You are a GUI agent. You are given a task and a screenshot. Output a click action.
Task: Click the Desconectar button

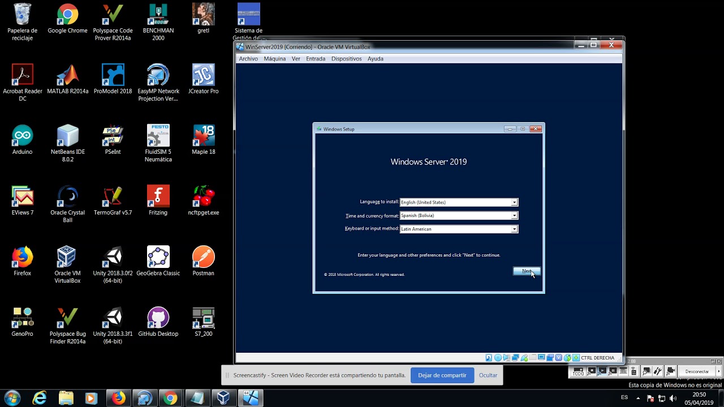[x=697, y=371]
